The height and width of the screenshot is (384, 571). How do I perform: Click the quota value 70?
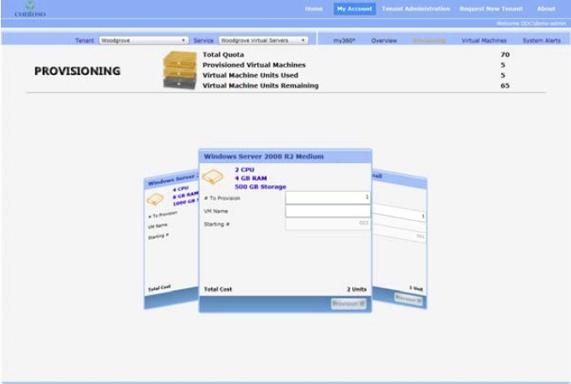pos(504,55)
